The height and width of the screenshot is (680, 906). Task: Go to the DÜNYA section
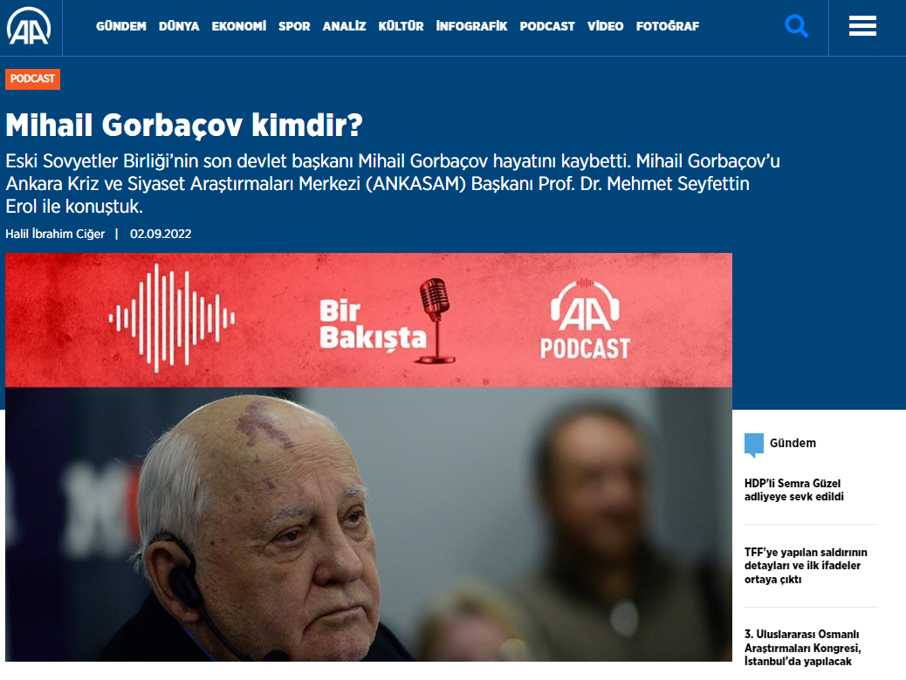179,26
